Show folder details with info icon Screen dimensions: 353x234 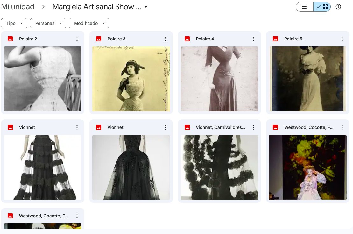338,7
